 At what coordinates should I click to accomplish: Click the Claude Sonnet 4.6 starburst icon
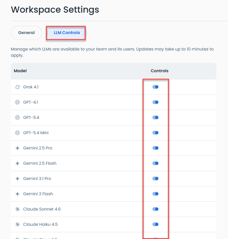point(18,209)
